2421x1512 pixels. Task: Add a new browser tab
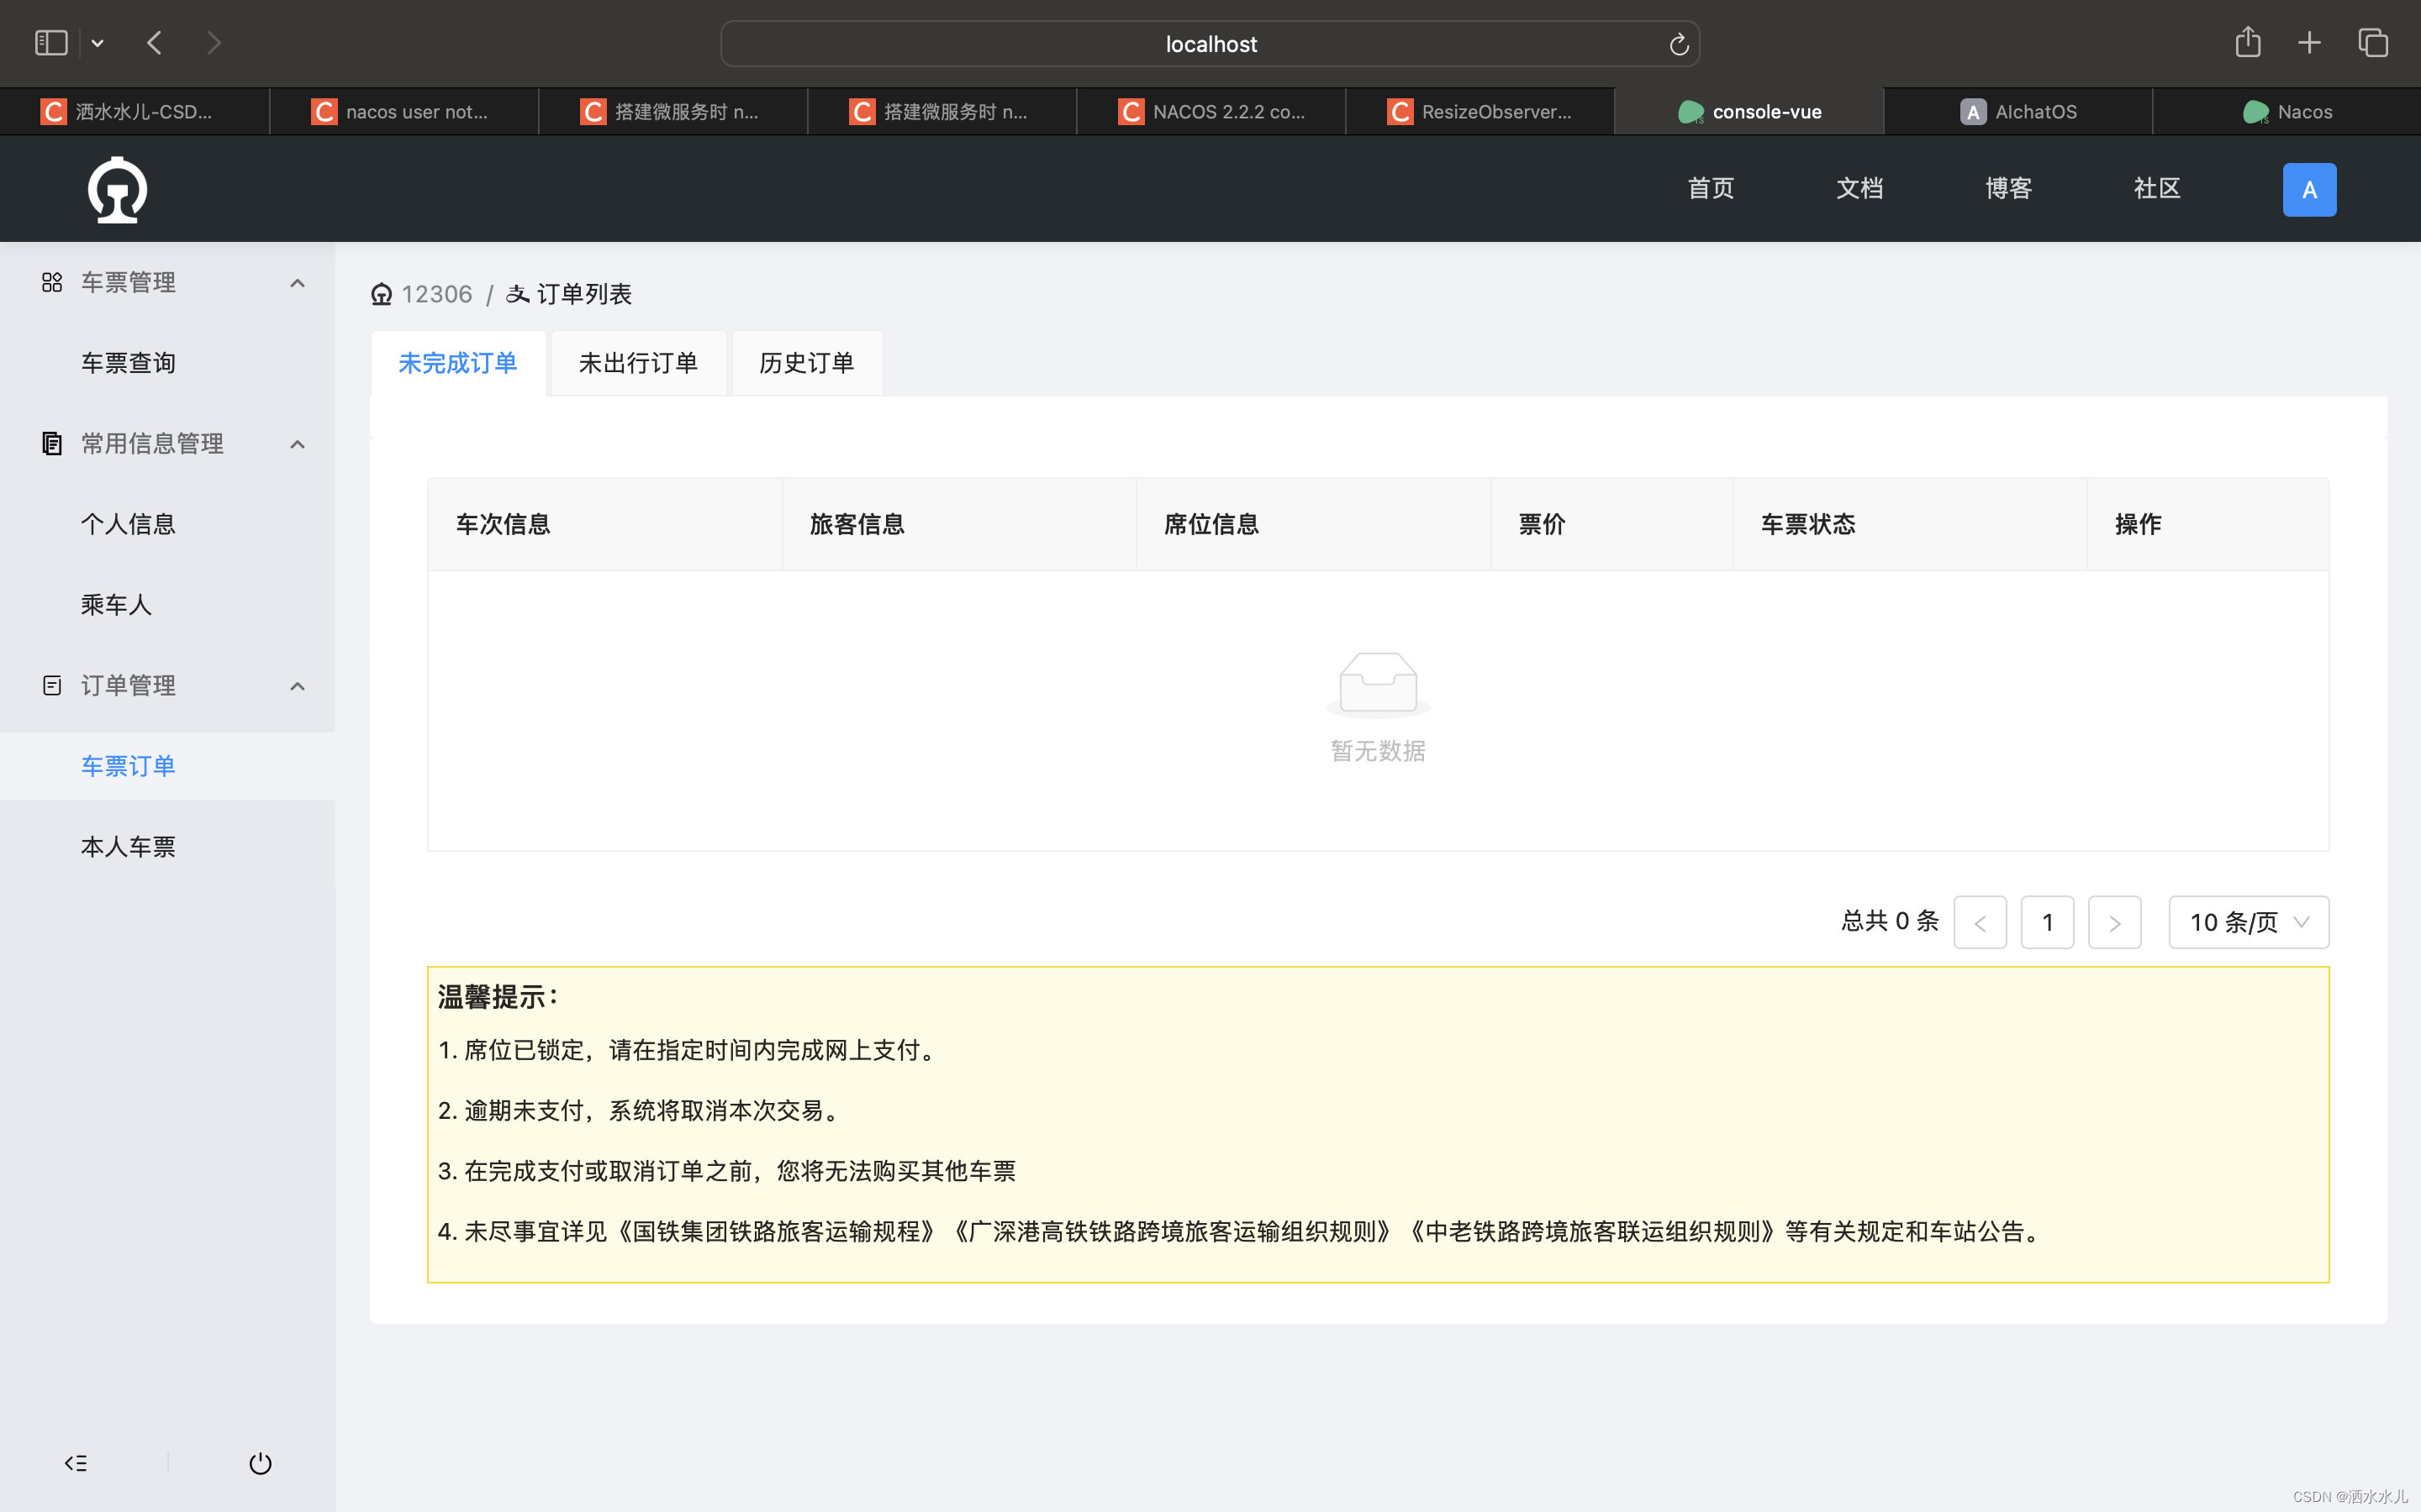pyautogui.click(x=2309, y=43)
